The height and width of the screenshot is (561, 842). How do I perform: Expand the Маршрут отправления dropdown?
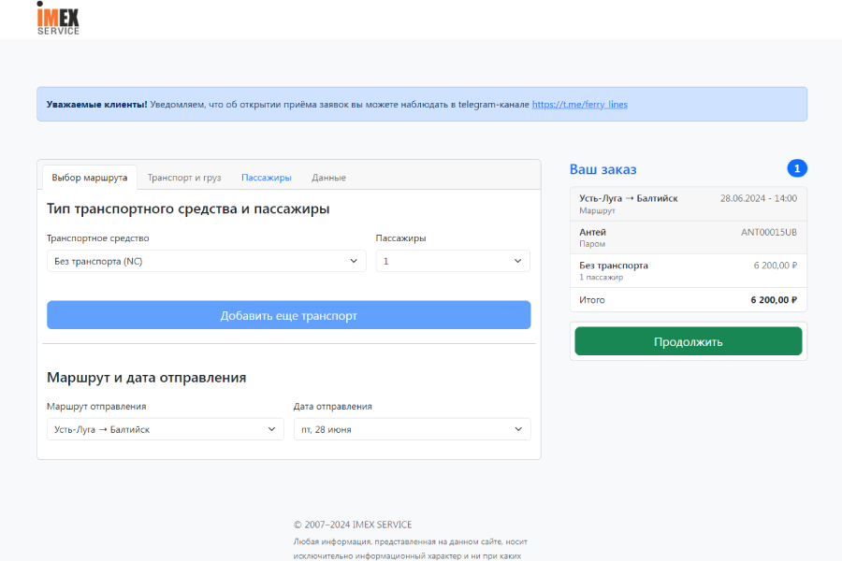pyautogui.click(x=165, y=429)
